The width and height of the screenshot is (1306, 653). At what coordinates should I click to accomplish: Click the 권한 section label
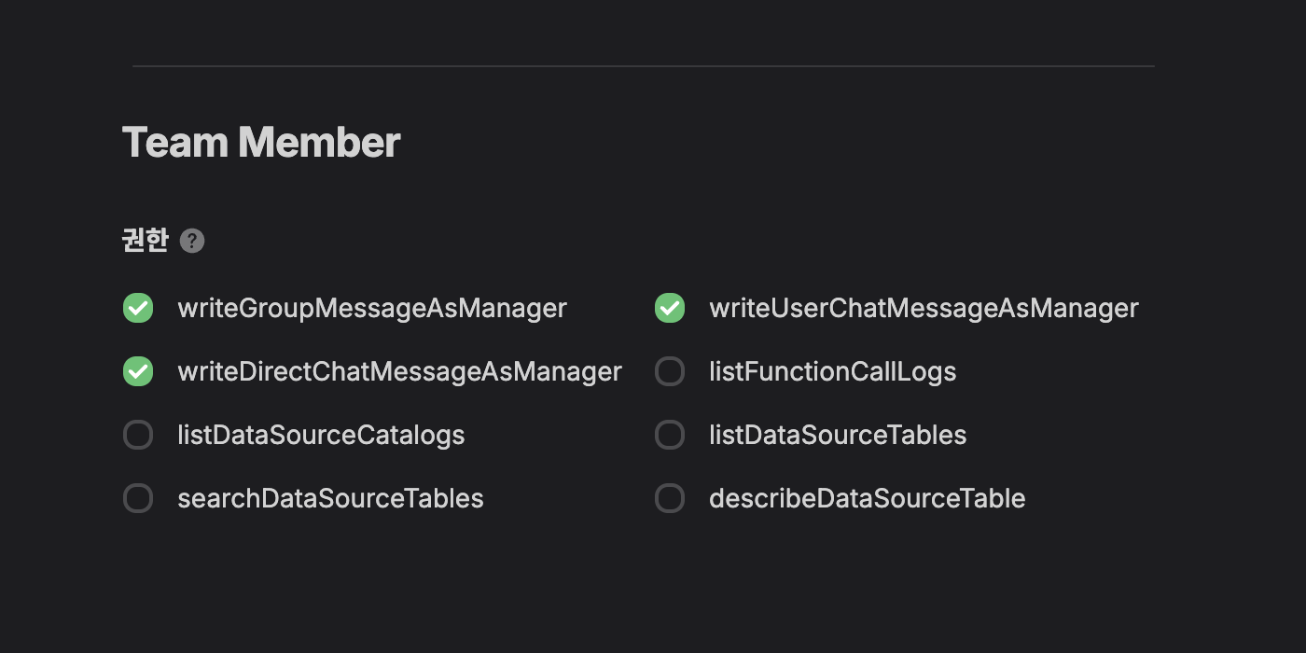click(x=146, y=241)
